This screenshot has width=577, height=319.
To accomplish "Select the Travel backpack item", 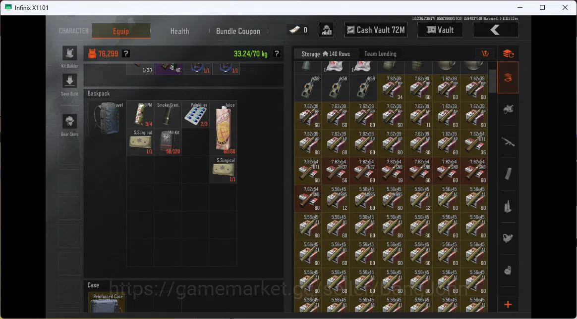I will pyautogui.click(x=107, y=117).
